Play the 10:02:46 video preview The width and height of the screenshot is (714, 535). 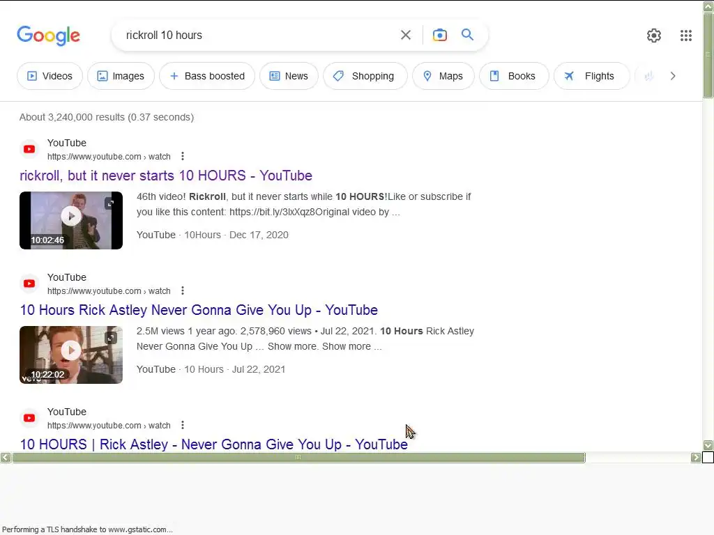click(x=71, y=216)
